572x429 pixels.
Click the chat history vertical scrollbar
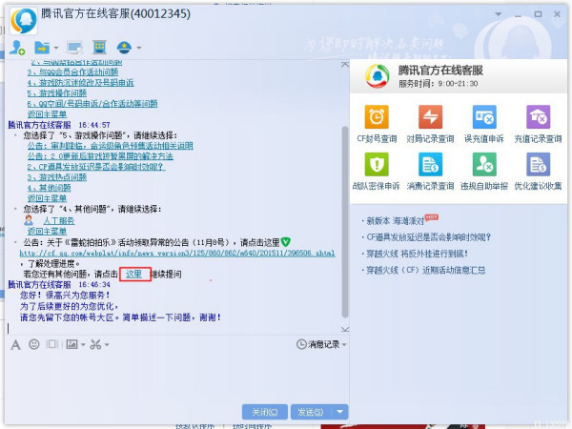(345, 222)
